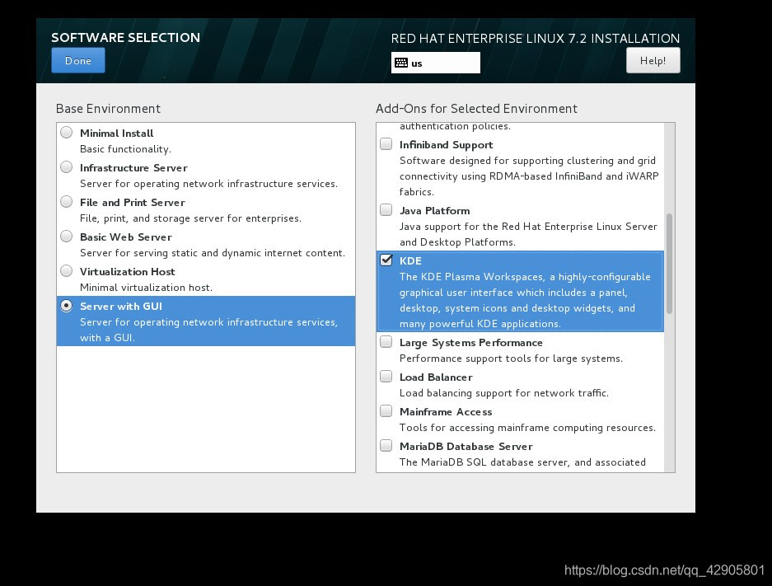
Task: Open the Help! button
Action: click(x=653, y=60)
